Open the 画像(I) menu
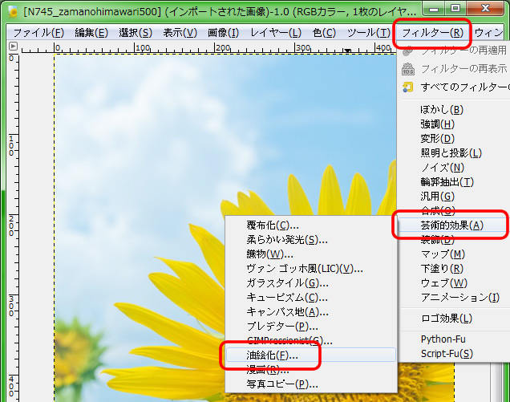The width and height of the screenshot is (510, 402). [223, 33]
